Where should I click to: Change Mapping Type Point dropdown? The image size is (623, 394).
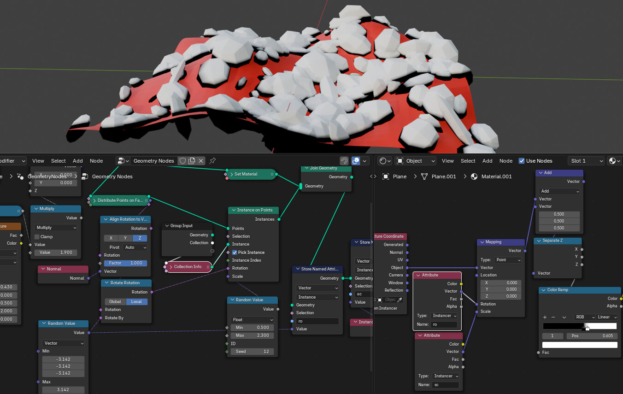point(508,260)
